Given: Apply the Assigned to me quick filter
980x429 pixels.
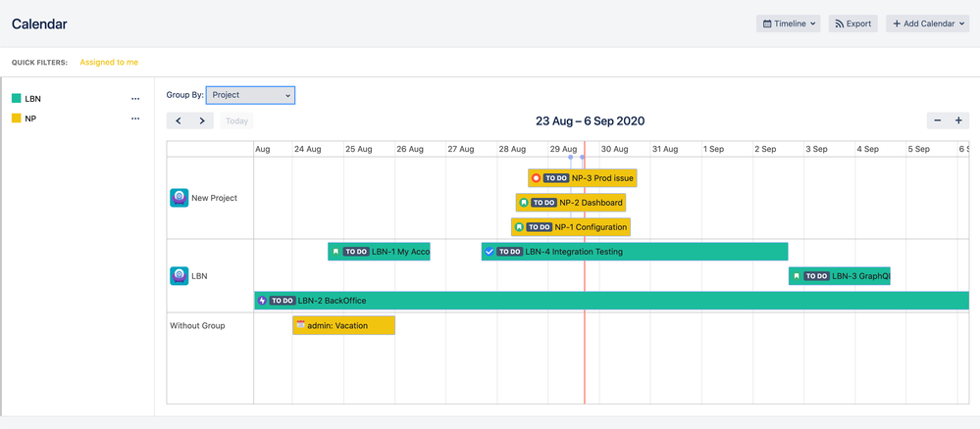Looking at the screenshot, I should click(x=109, y=63).
